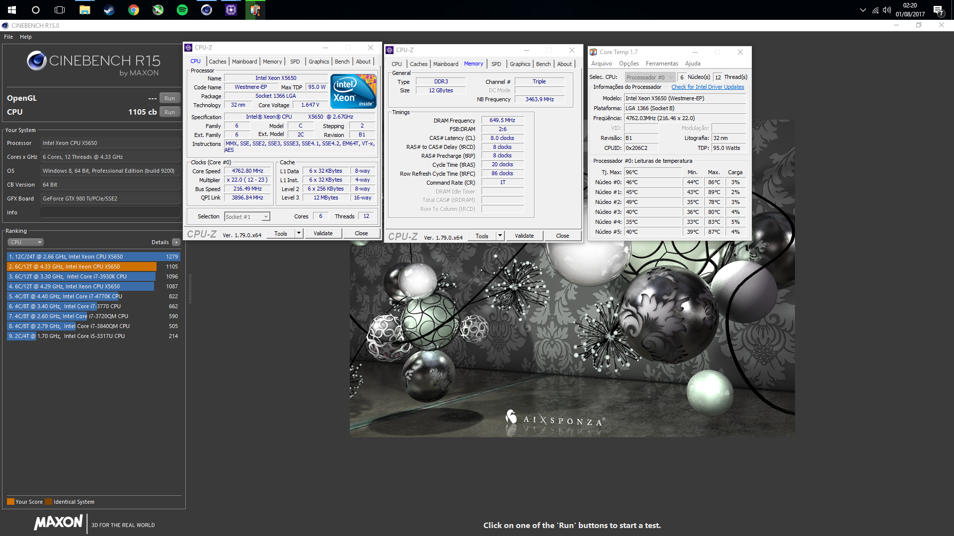Switch to Memory tab in first CPU-Z
The height and width of the screenshot is (536, 954).
tap(272, 62)
